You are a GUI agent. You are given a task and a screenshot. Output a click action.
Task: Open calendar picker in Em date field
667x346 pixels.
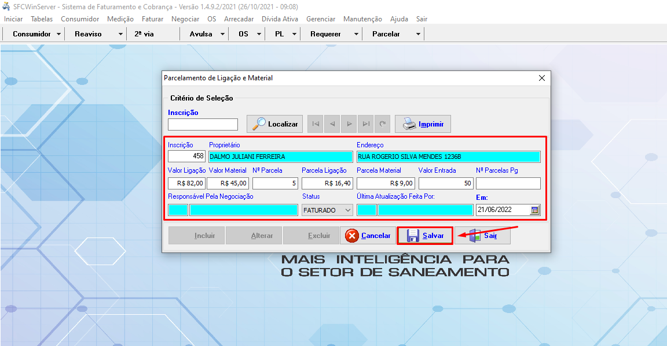pos(535,210)
